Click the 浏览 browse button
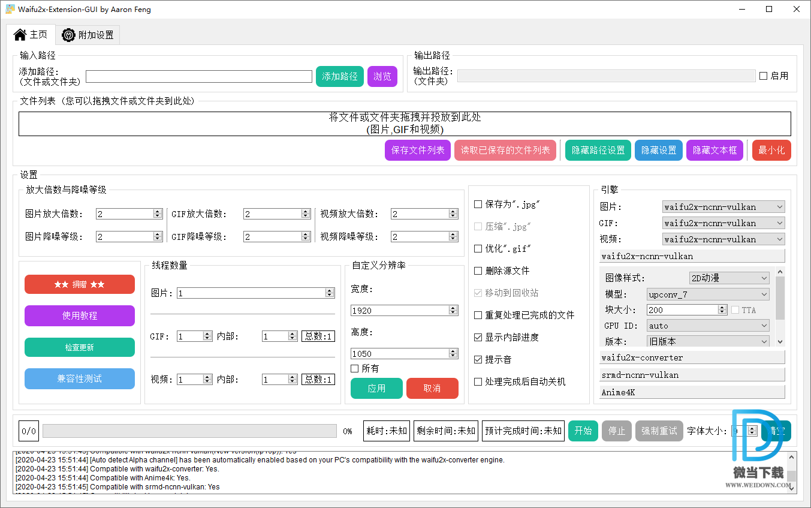This screenshot has width=811, height=508. coord(382,76)
